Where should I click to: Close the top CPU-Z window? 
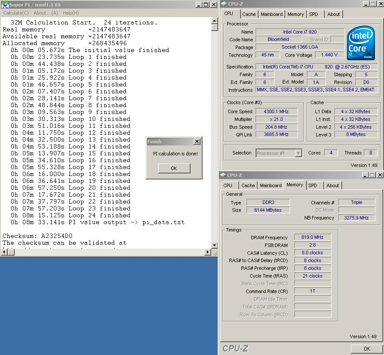pyautogui.click(x=380, y=4)
